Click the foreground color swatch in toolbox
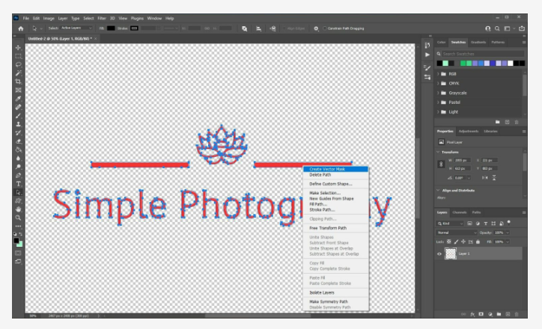The width and height of the screenshot is (542, 329). [16, 241]
